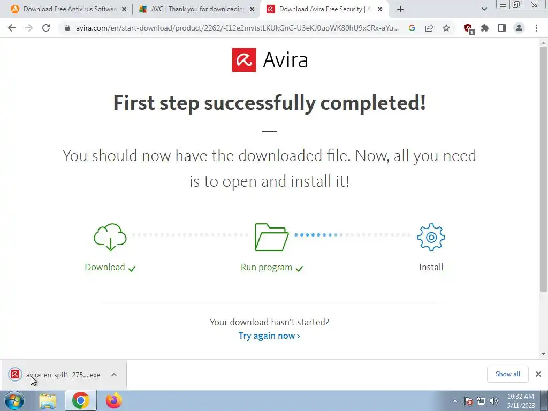Screen dimensions: 548x411
Task: Open Chrome's three-dot menu
Action: tap(536, 28)
